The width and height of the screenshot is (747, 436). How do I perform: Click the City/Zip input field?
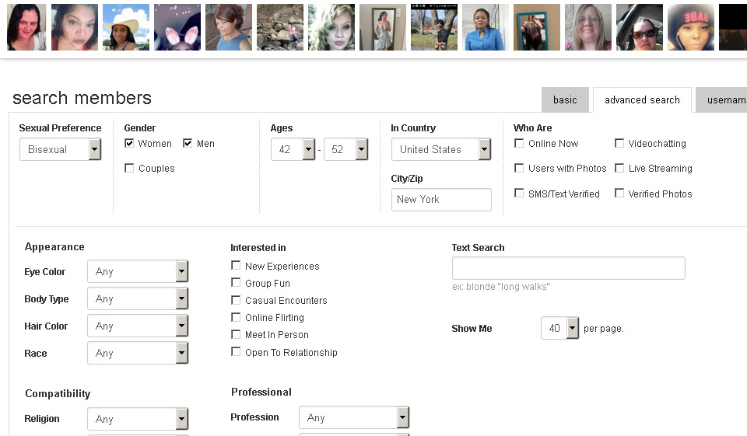441,200
